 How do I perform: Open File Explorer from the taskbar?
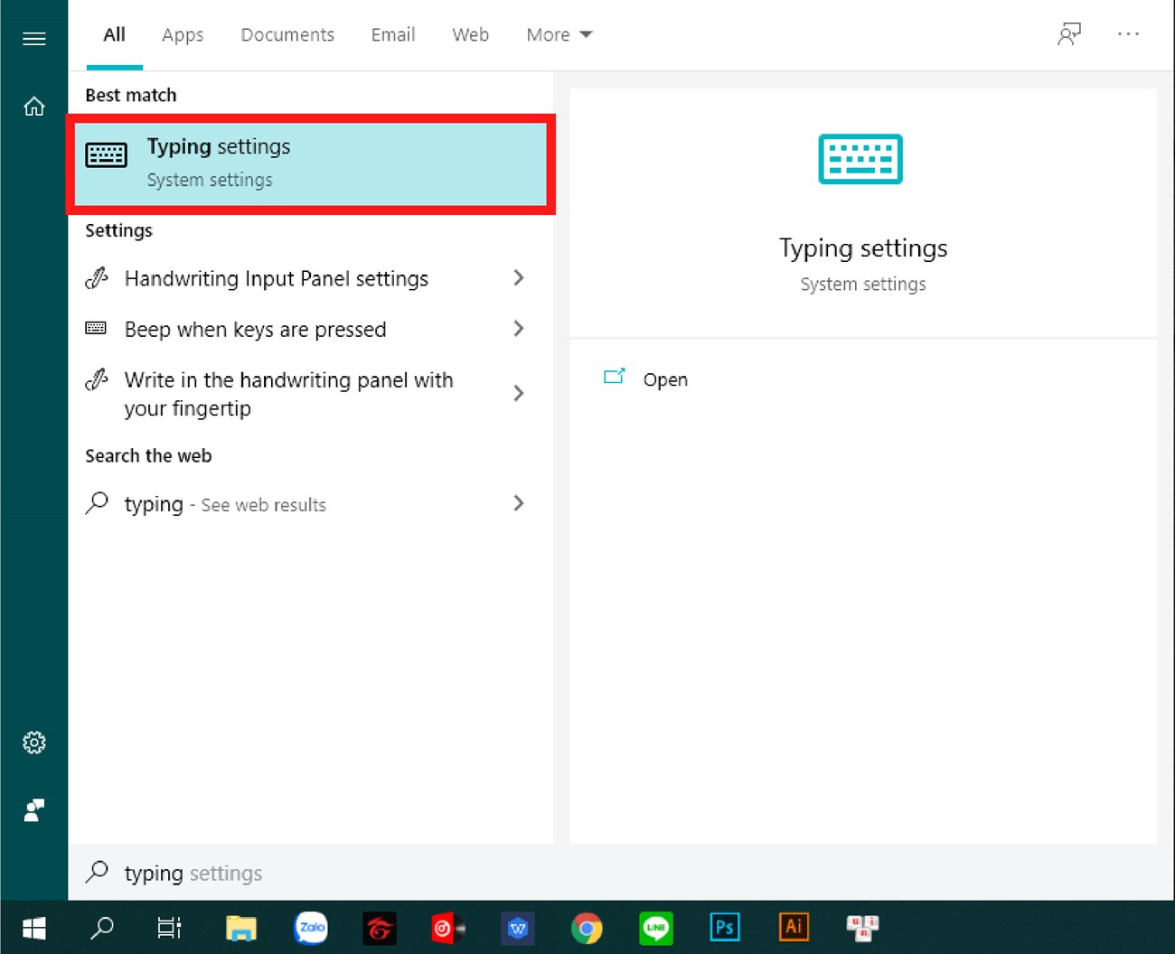pos(240,928)
